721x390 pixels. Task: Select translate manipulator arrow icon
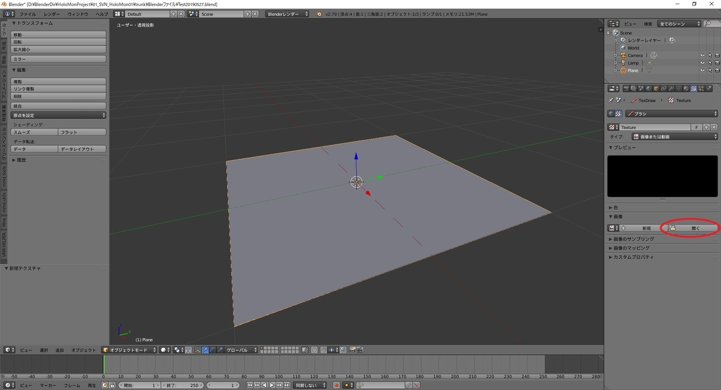[205, 350]
